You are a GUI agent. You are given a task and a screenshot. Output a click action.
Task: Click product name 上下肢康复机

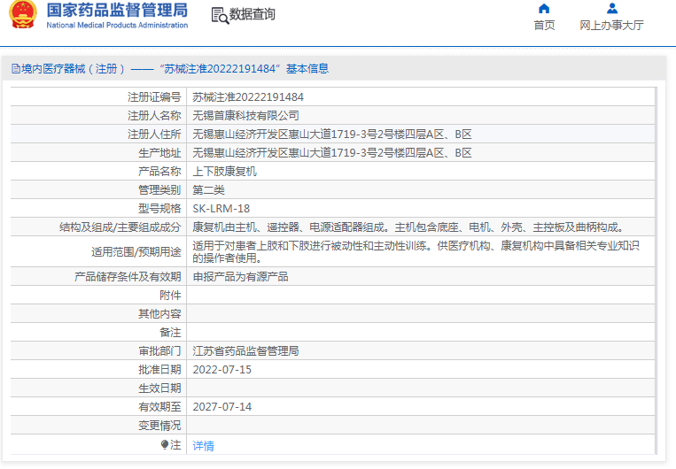pos(224,172)
